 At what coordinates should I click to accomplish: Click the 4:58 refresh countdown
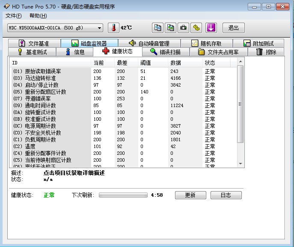pos(157,195)
